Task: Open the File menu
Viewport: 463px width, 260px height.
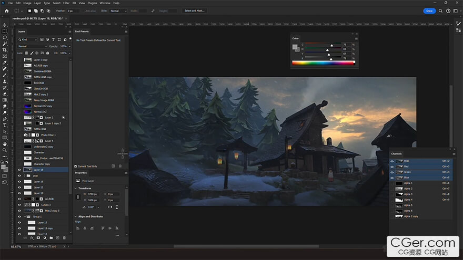Action: click(11, 3)
